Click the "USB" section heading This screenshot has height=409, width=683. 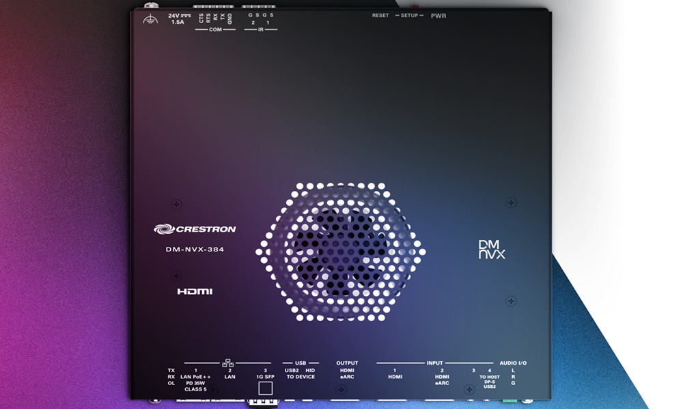301,363
